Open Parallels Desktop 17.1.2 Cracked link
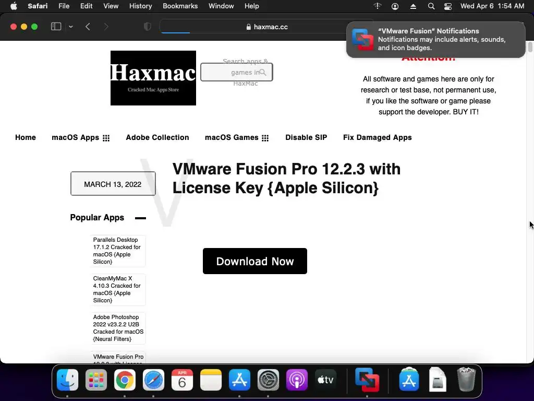534x401 pixels. point(118,251)
